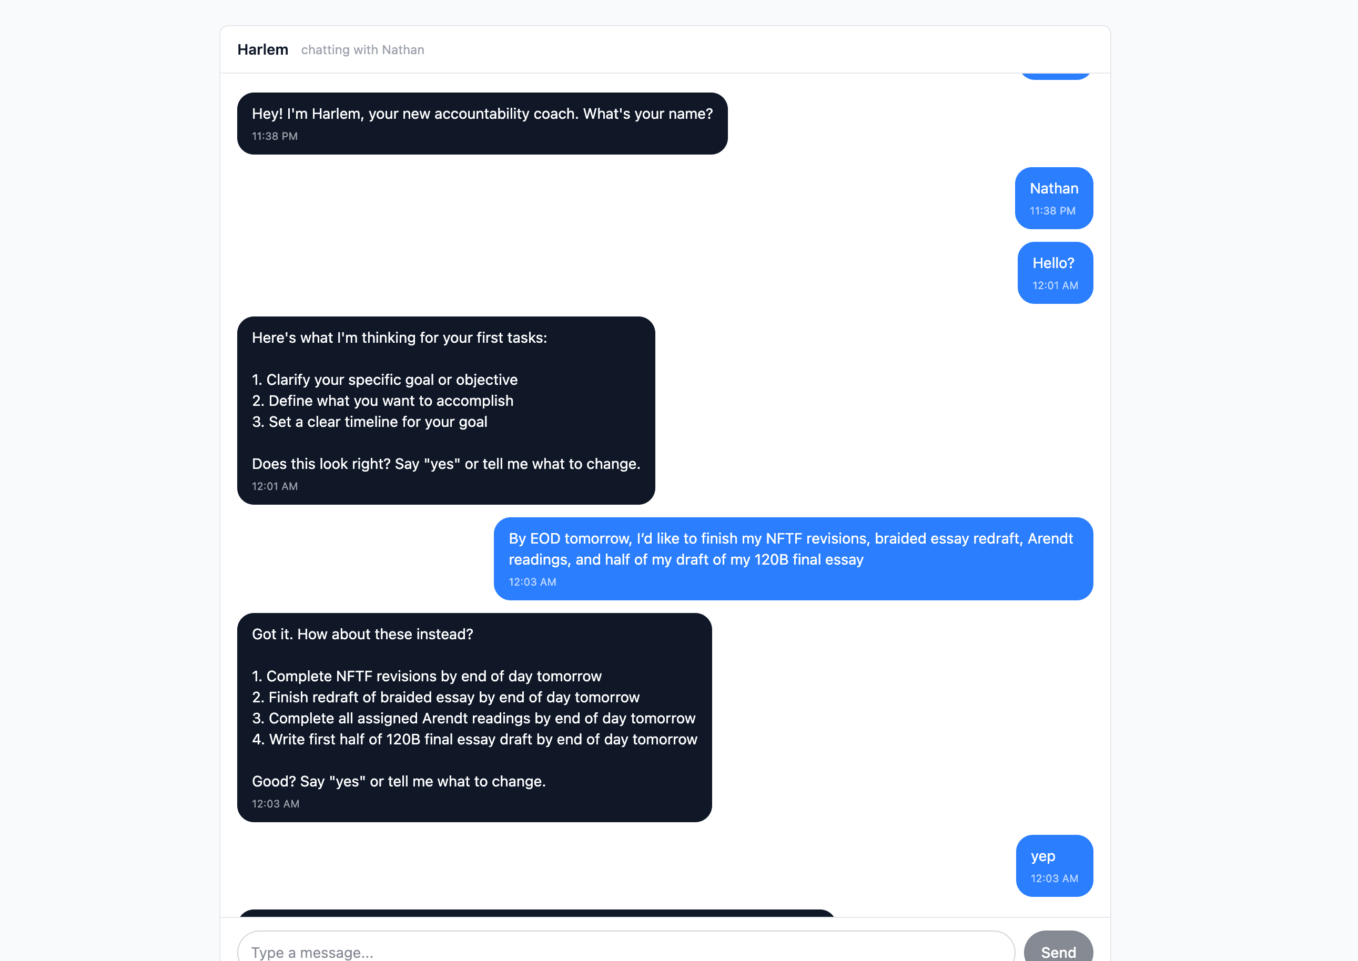Click "Here's what I'm thinking" heading text
Screen dimensions: 1358x961
tap(399, 338)
